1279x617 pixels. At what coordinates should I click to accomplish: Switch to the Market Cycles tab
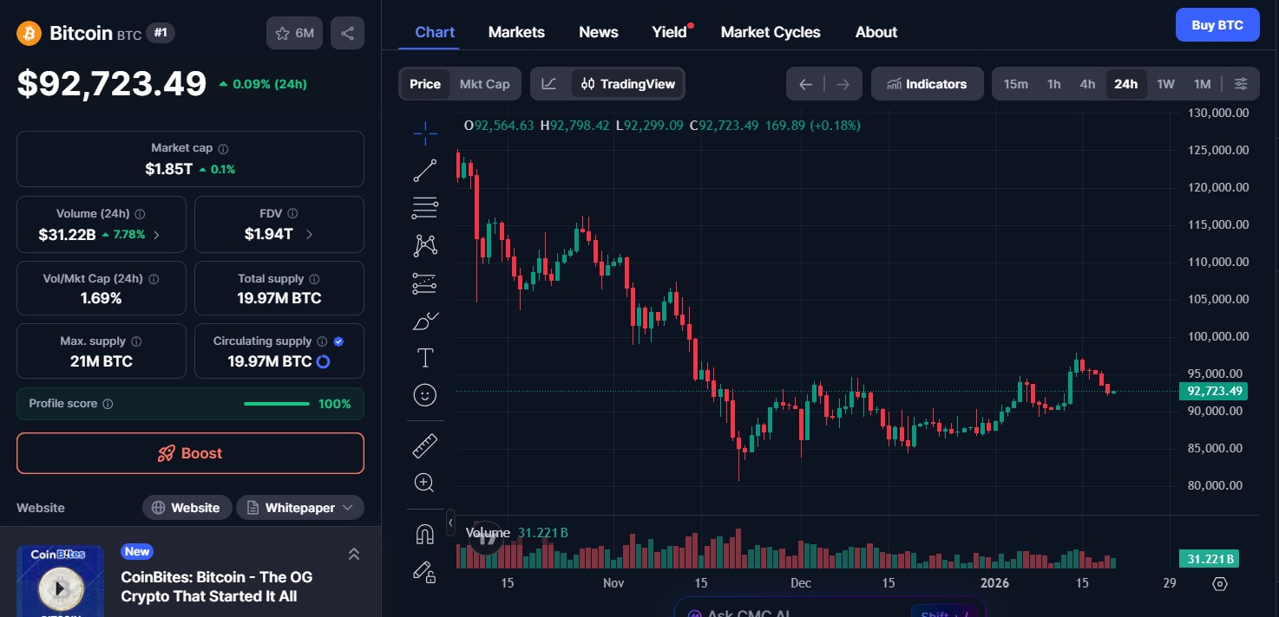(771, 32)
